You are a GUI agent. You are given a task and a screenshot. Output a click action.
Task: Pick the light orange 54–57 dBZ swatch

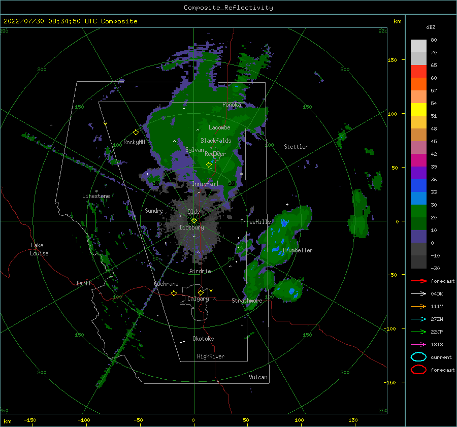click(x=418, y=97)
